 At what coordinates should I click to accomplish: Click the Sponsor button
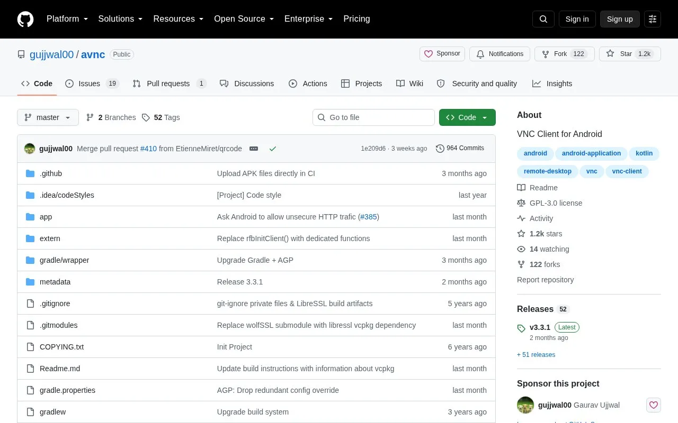coord(442,54)
